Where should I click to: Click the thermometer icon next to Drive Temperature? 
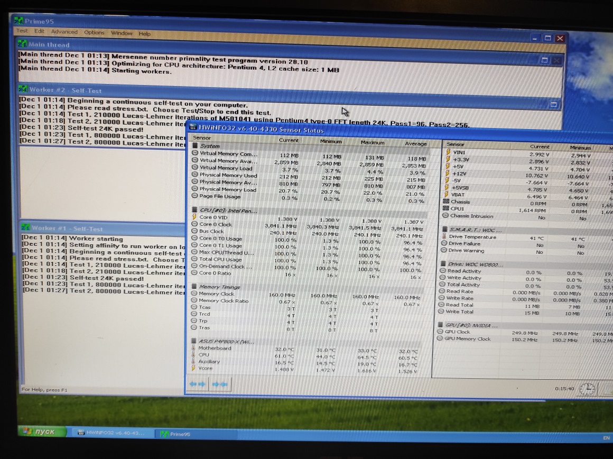tap(444, 236)
